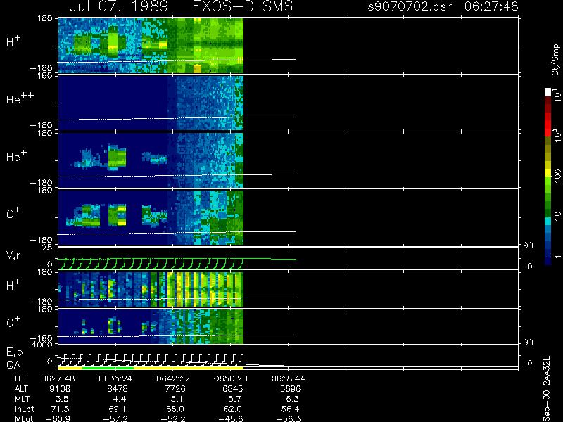Click the "4000" axis value beside E,p
The height and width of the screenshot is (422, 563).
[x=42, y=345]
